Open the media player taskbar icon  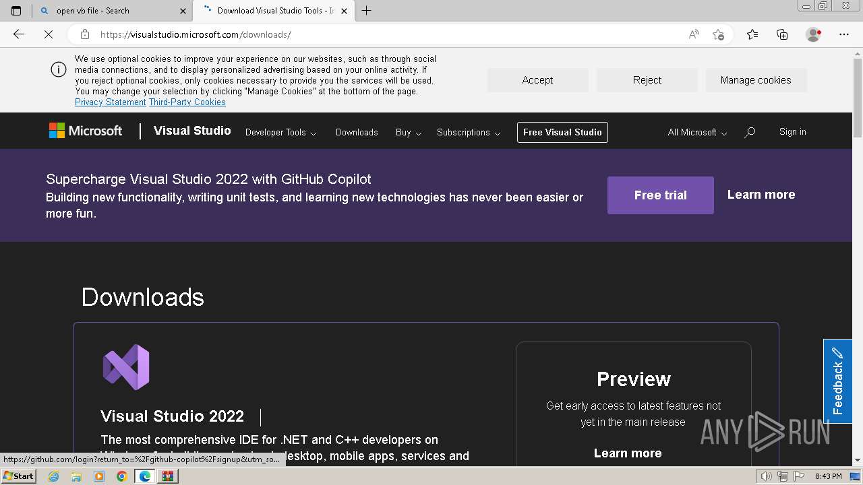pyautogui.click(x=99, y=476)
